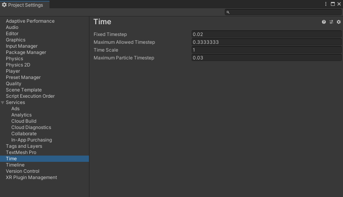343x197 pixels.
Task: Open the Time settings gear menu
Action: pyautogui.click(x=339, y=22)
